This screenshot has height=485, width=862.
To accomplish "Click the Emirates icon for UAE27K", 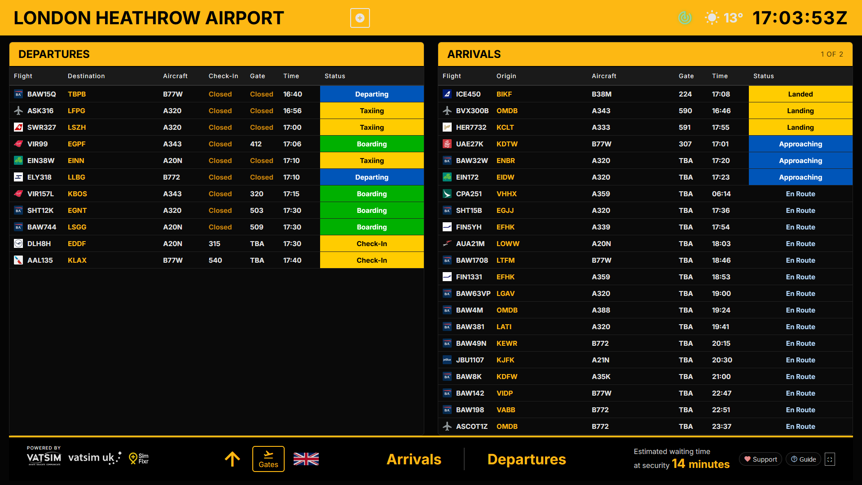I will pyautogui.click(x=447, y=144).
